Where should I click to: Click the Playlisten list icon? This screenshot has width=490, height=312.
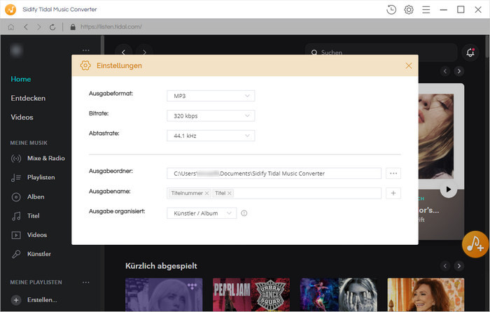16,178
